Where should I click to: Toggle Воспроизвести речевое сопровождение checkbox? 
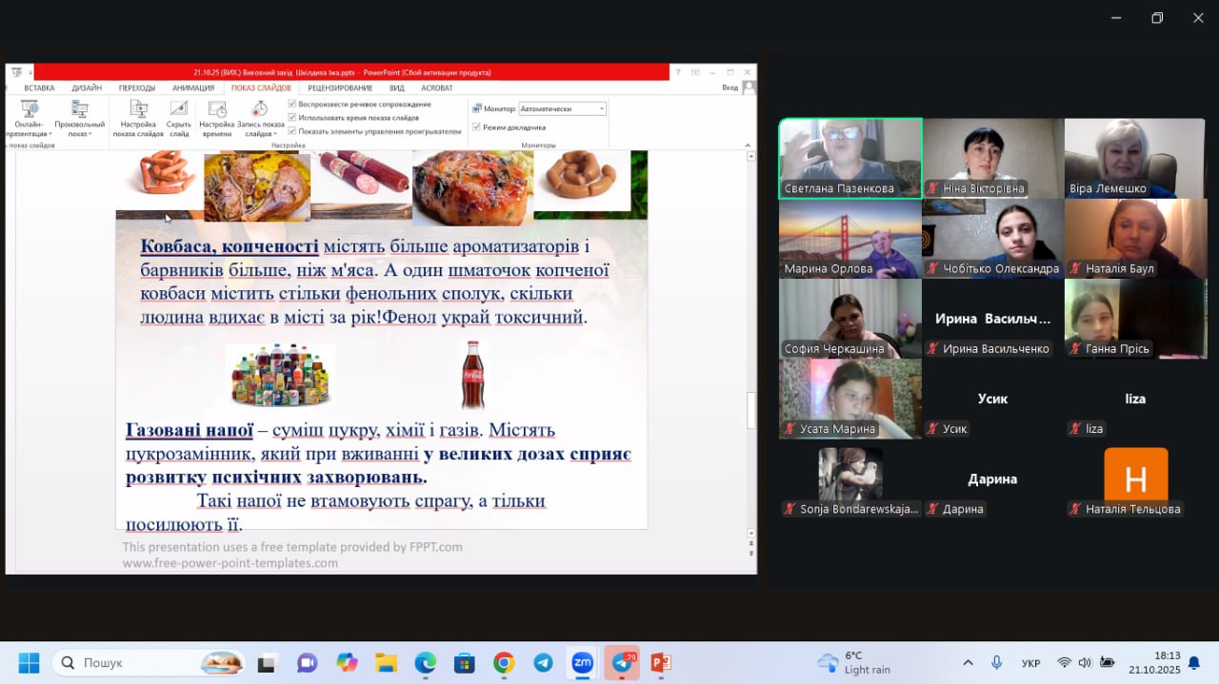point(292,104)
